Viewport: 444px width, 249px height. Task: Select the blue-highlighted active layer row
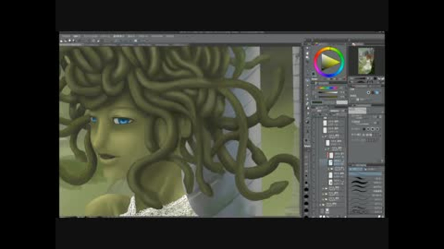(333, 162)
